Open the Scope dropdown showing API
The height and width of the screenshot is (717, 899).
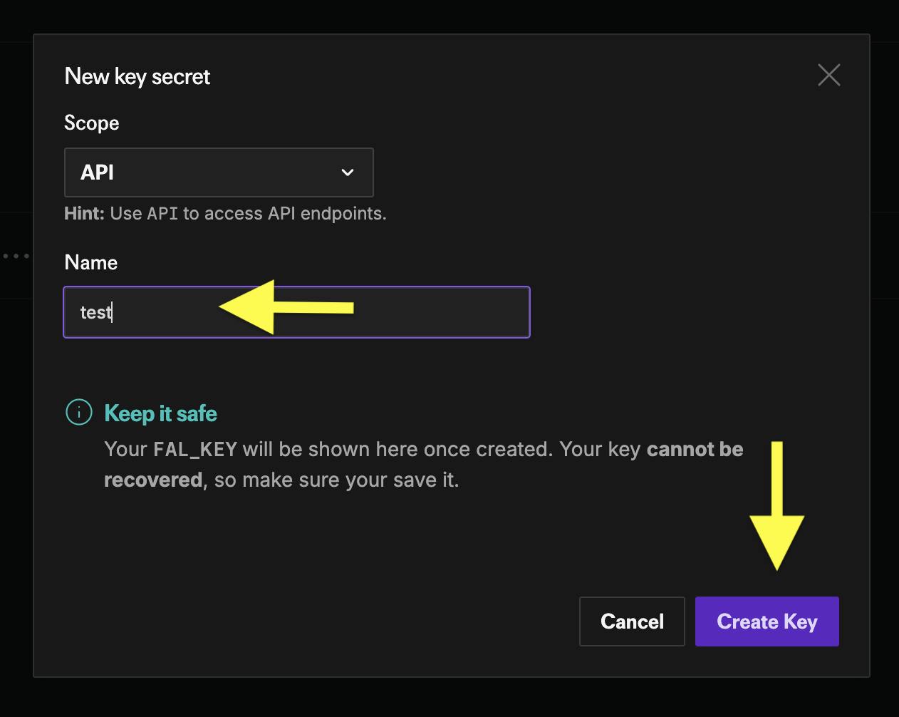[218, 172]
